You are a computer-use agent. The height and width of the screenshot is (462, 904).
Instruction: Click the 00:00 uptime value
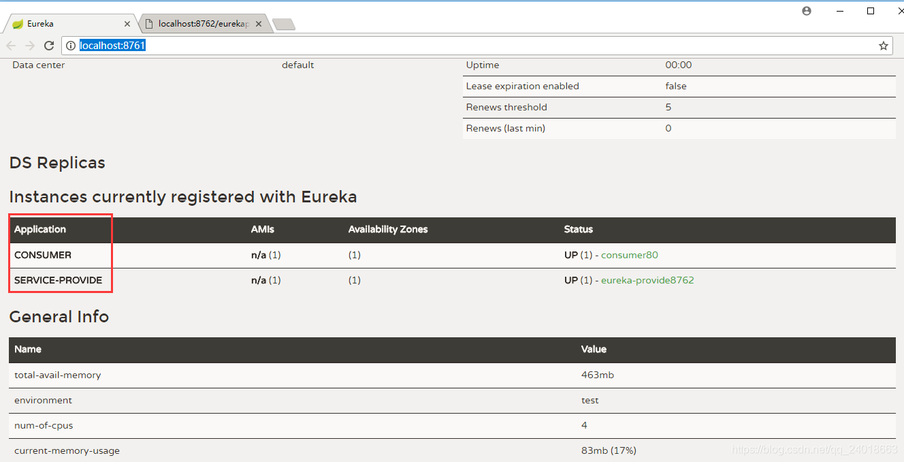point(679,65)
